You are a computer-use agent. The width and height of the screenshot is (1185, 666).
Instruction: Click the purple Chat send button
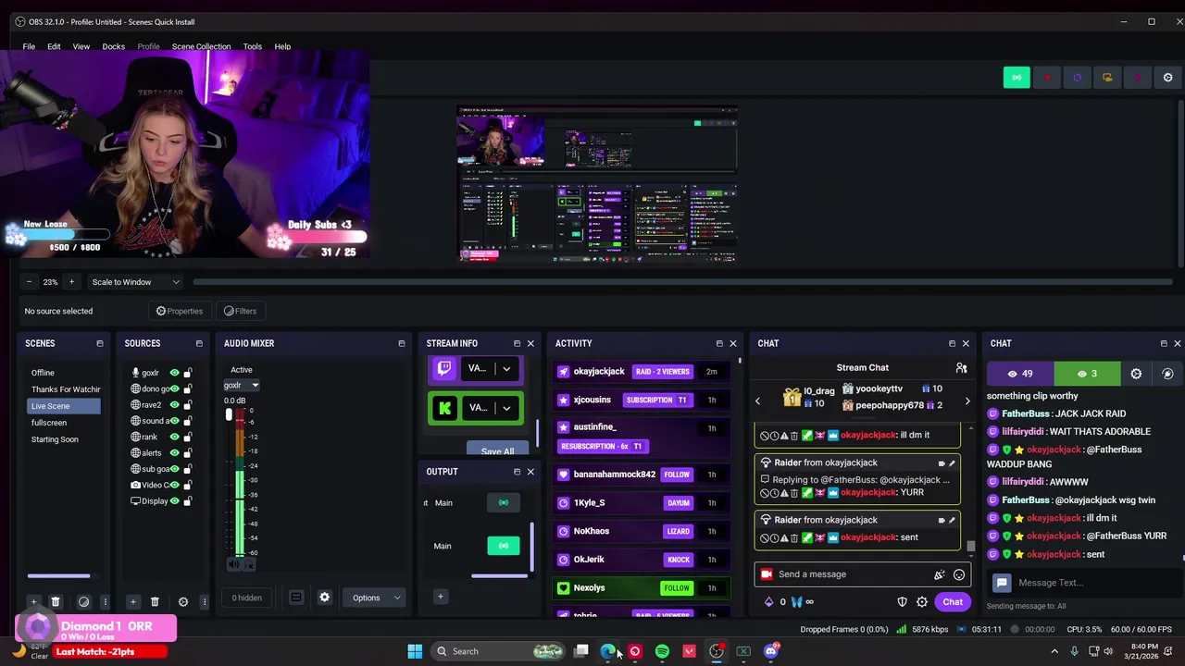tap(953, 602)
